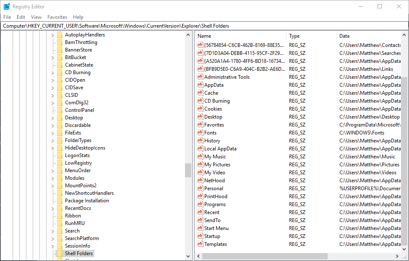Expand the FolderTypes key
This screenshot has width=409, height=261.
(x=53, y=141)
